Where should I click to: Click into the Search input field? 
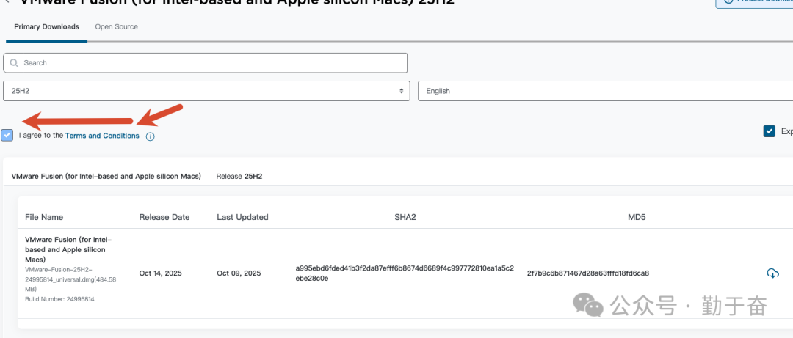(205, 62)
